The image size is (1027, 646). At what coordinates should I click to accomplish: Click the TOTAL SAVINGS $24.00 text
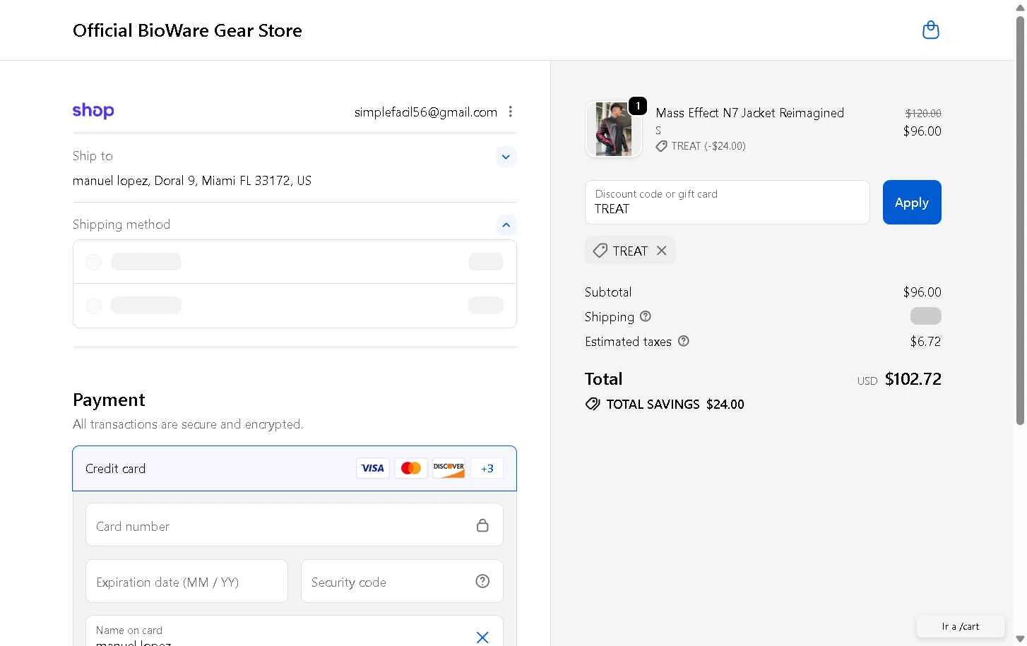tap(675, 405)
